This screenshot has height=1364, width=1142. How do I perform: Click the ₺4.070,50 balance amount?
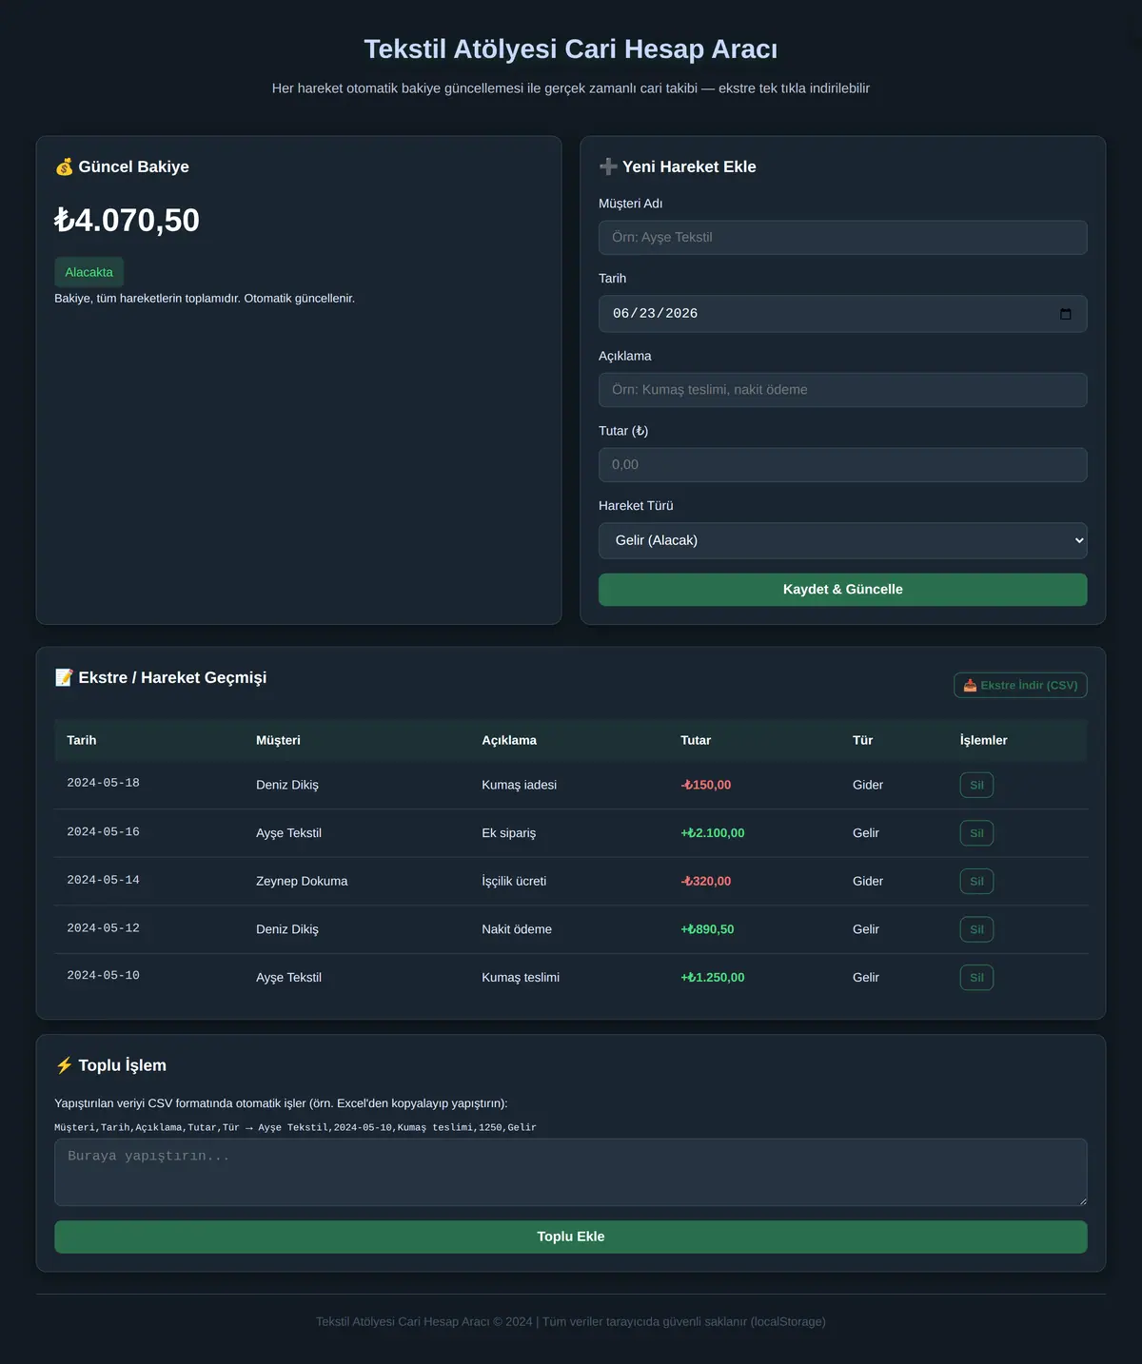pos(127,221)
